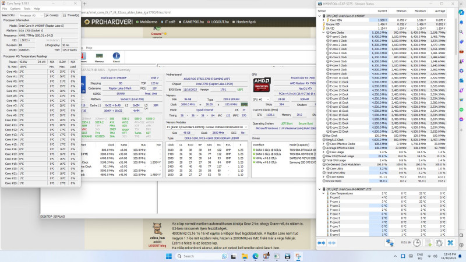This screenshot has height=262, width=466.
Task: Start HWiNFO logging with the sheet icon
Action: click(x=428, y=243)
